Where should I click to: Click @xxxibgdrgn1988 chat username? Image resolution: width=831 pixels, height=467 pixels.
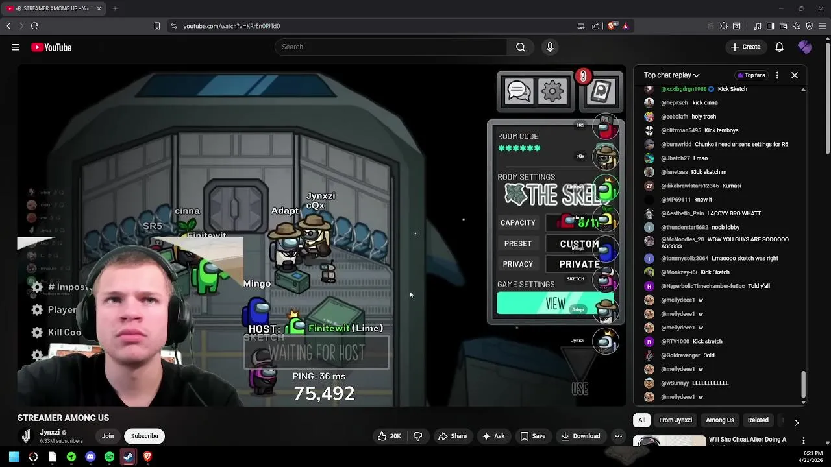pos(684,89)
